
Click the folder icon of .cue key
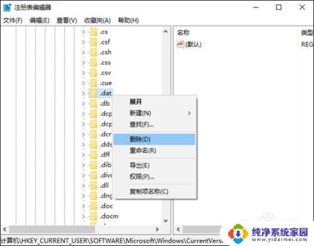(94, 83)
